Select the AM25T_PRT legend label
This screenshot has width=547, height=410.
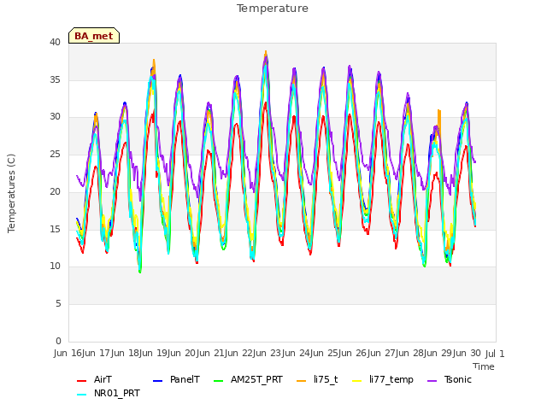coord(256,379)
